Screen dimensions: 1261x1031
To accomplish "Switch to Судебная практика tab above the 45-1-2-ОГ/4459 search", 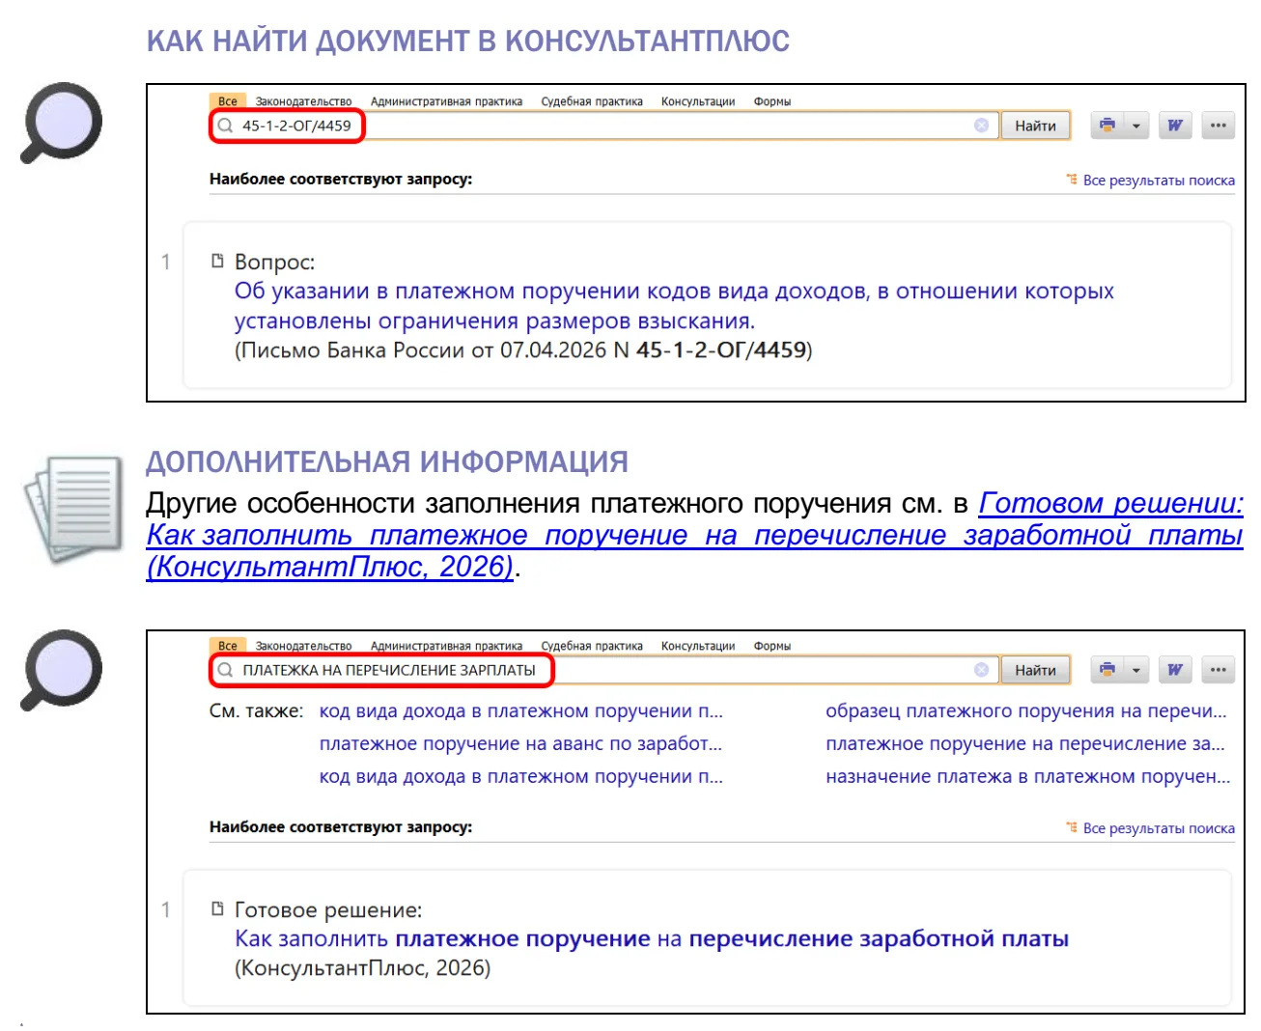I will tap(592, 101).
